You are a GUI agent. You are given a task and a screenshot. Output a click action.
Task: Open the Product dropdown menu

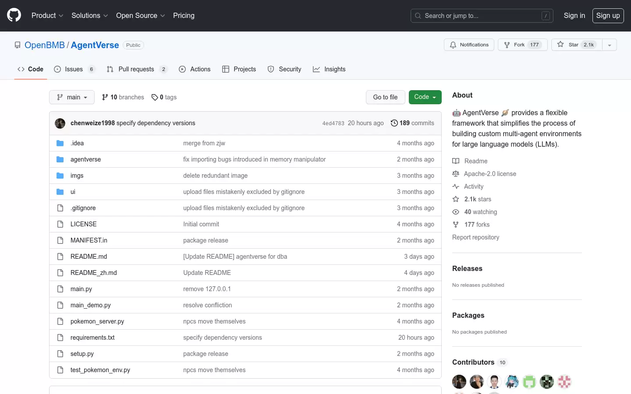coord(47,15)
